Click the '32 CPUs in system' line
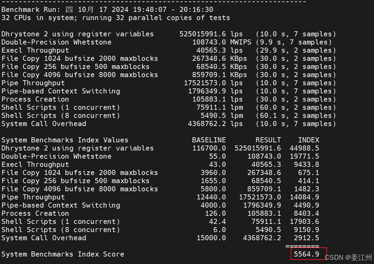374x264 pixels. tap(116, 18)
